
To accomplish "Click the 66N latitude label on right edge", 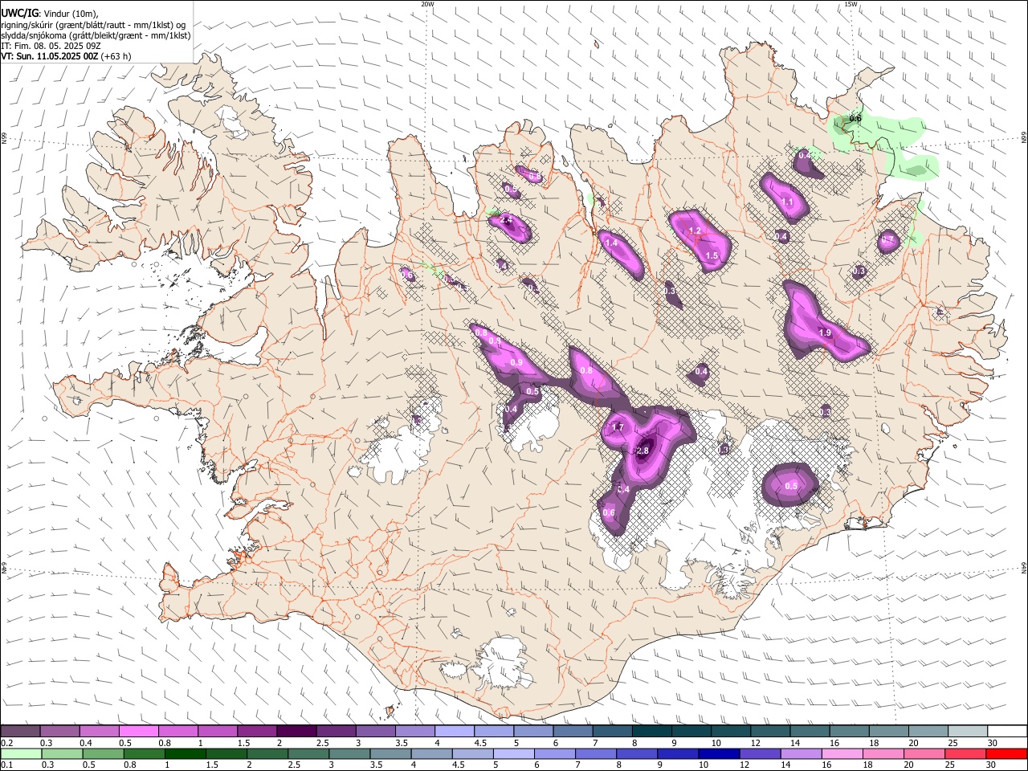I will [1024, 138].
